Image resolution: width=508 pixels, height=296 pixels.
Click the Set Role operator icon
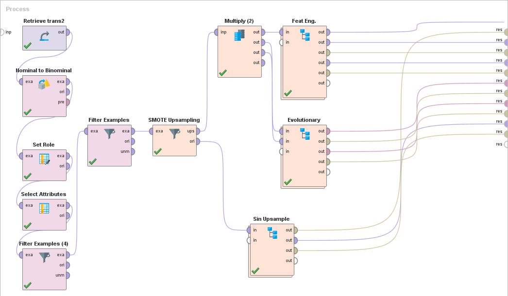click(44, 159)
